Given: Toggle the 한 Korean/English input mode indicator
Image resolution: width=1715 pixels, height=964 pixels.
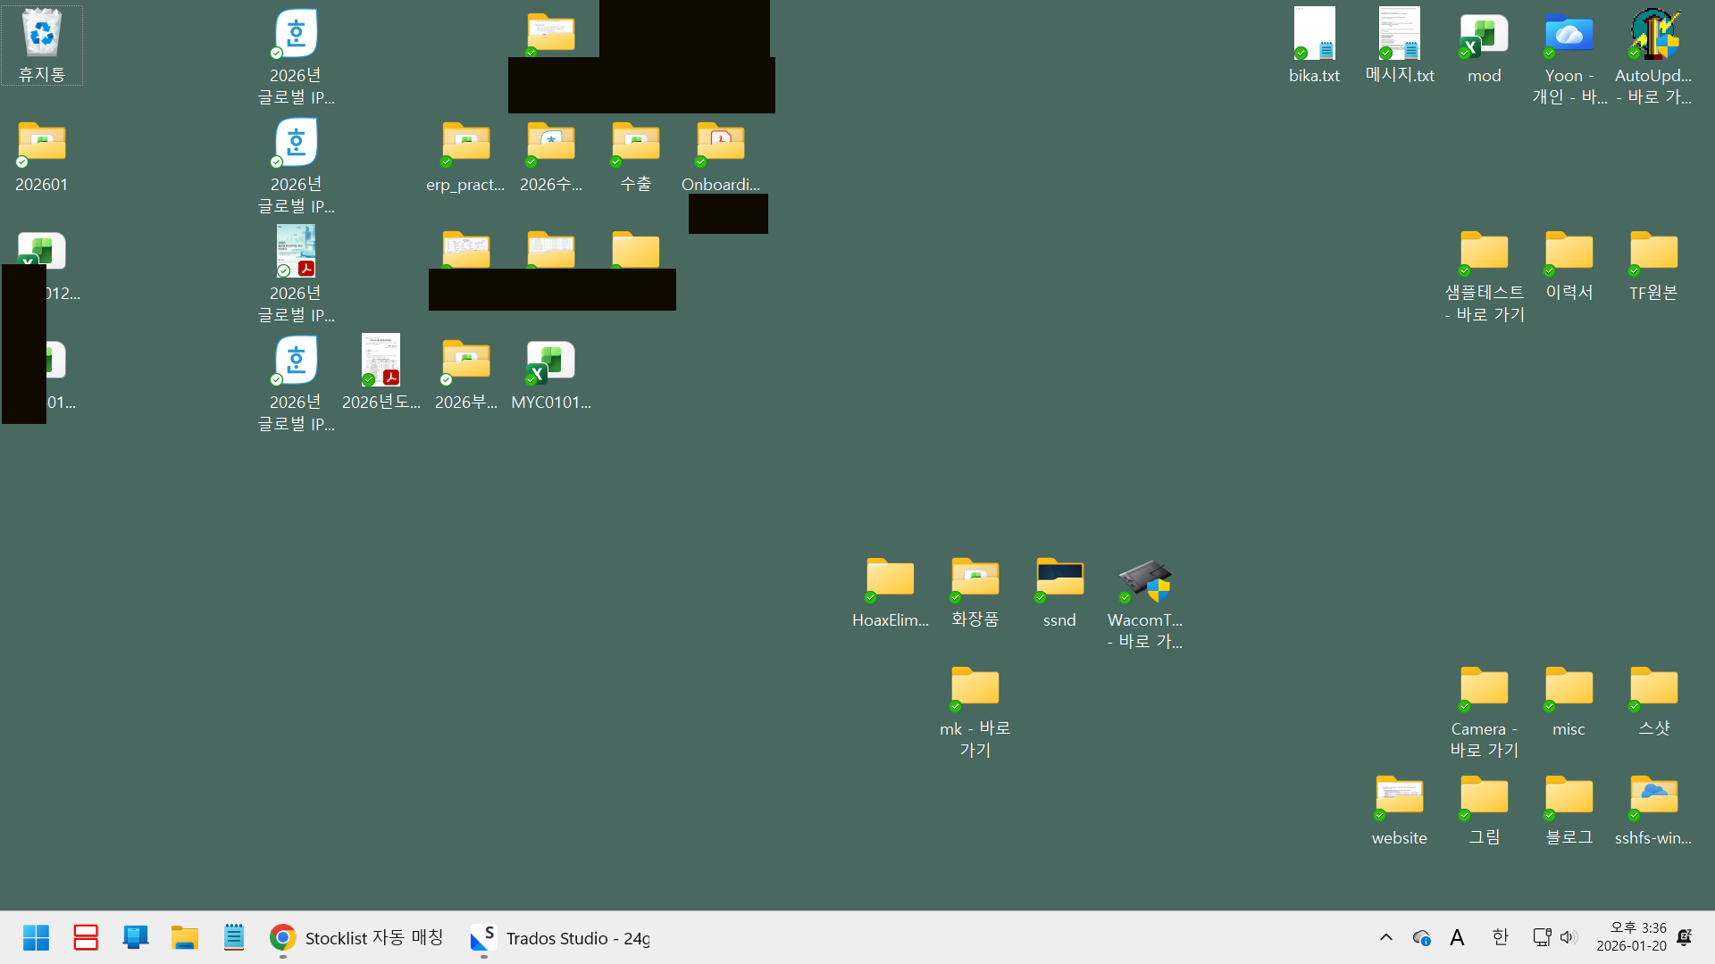Looking at the screenshot, I should point(1500,937).
